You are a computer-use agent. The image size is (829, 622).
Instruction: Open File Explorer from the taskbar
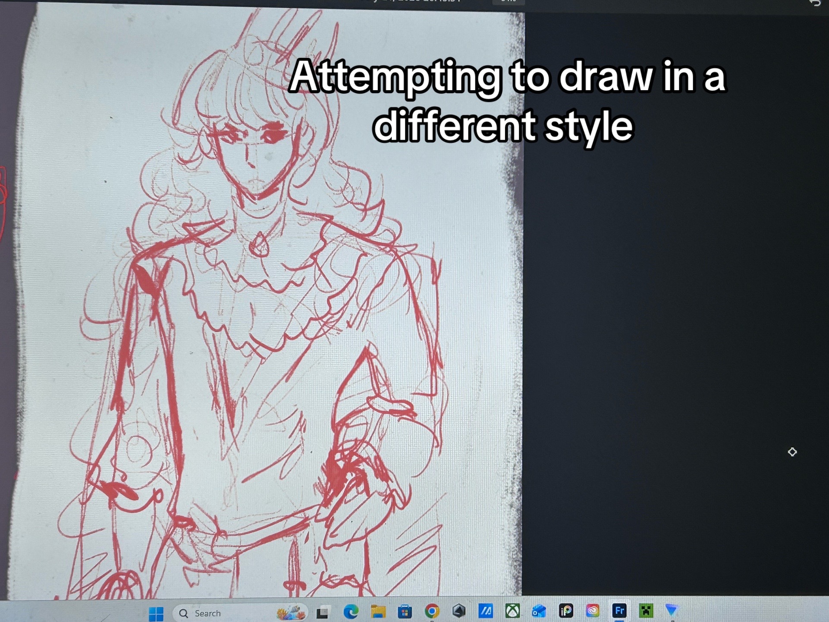point(378,611)
